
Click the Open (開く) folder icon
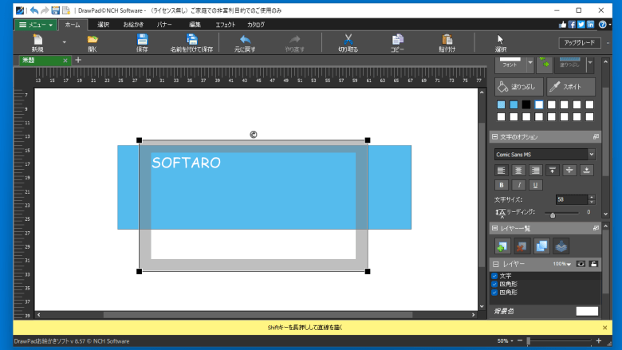coord(93,39)
